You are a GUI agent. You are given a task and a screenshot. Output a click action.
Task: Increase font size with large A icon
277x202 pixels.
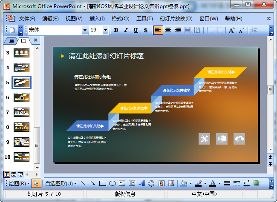pos(231,30)
